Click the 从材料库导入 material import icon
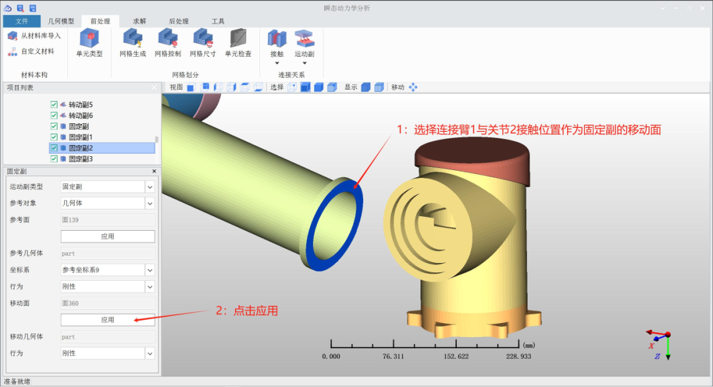The image size is (713, 387). (x=13, y=36)
